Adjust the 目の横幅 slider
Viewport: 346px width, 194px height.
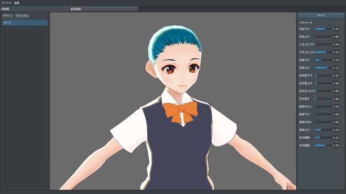323,138
